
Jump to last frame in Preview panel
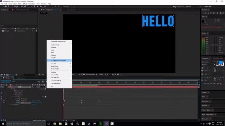214,13
